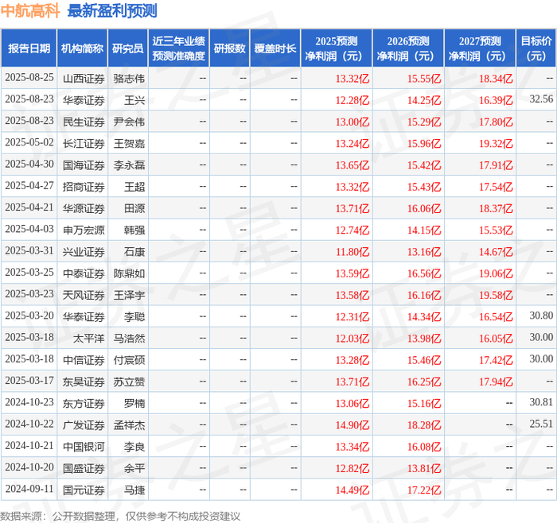Click 18.28亿 forecast value
This screenshot has height=523, width=557.
point(424,424)
